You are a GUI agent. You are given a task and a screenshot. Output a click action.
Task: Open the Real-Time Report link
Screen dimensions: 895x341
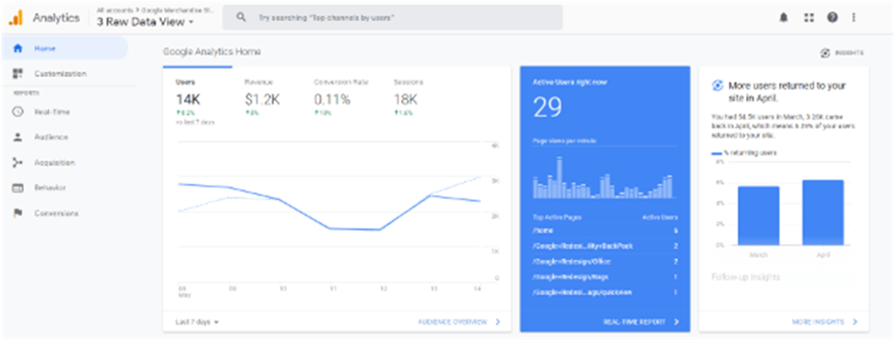[x=641, y=322]
